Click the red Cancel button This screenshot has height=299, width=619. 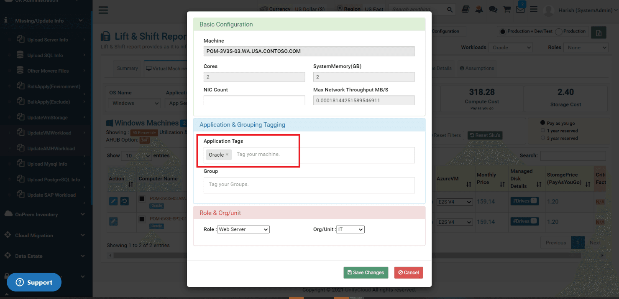(x=409, y=273)
